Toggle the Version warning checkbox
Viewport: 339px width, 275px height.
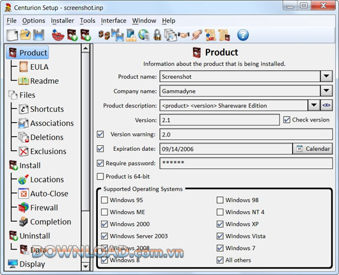pyautogui.click(x=100, y=134)
